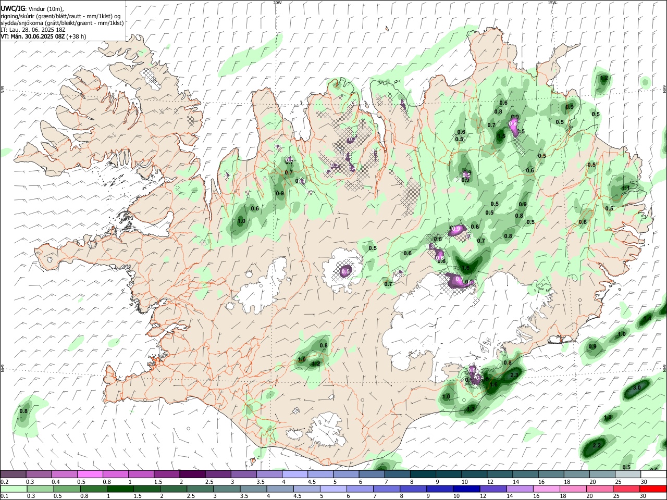This screenshot has height=500, width=667.
Task: Click the '1.1' precipitation value on the map
Action: coord(626,188)
